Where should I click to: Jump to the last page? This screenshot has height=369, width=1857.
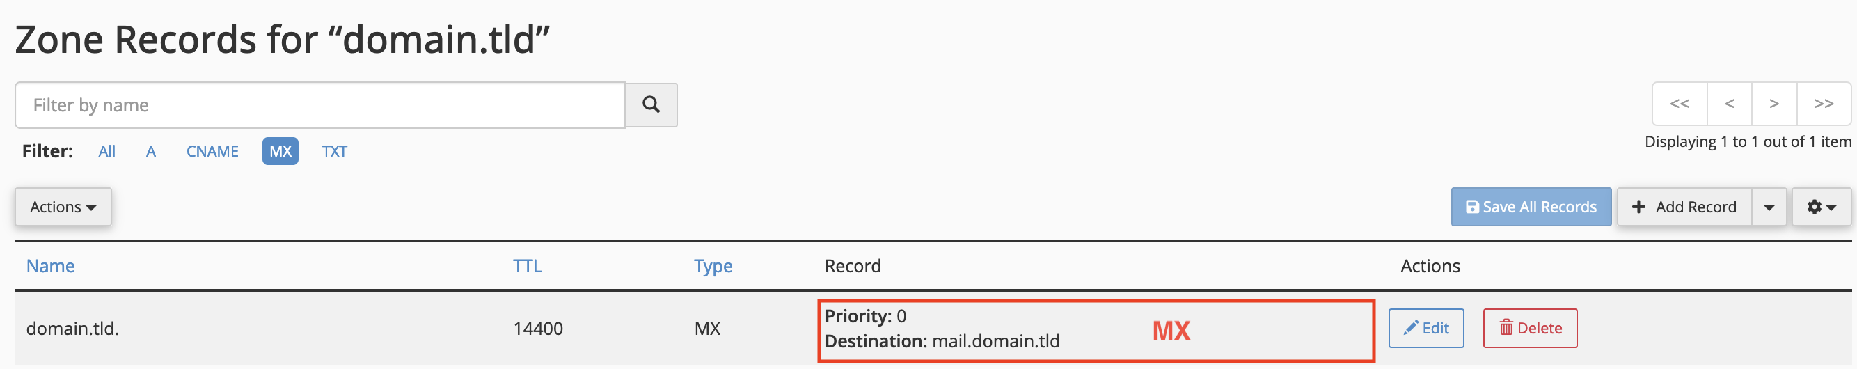coord(1824,104)
